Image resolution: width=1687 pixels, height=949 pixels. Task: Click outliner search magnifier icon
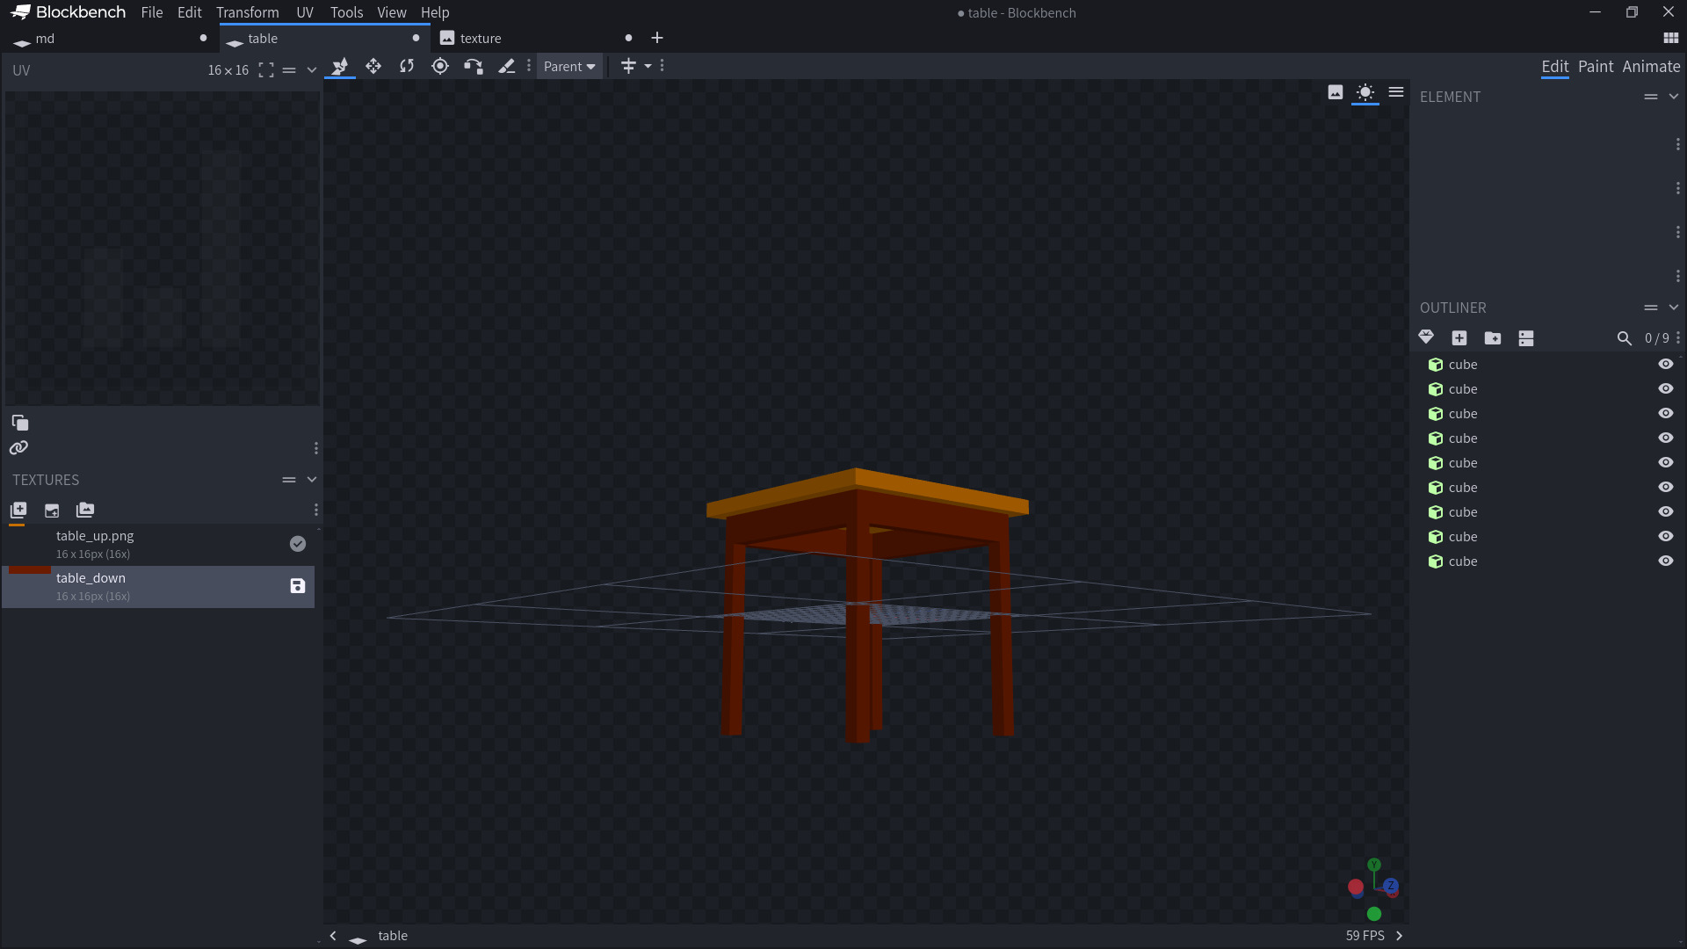click(1624, 338)
